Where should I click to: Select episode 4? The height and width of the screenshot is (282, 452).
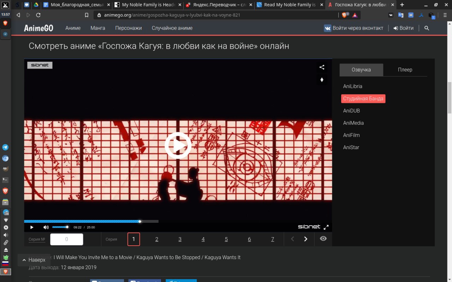(x=203, y=239)
